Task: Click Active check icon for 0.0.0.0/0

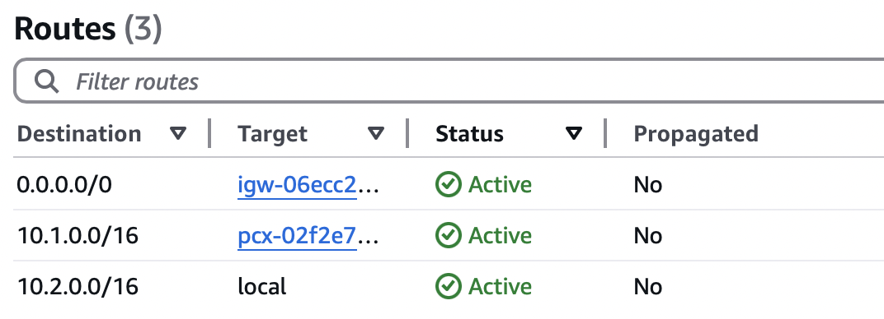Action: (449, 185)
